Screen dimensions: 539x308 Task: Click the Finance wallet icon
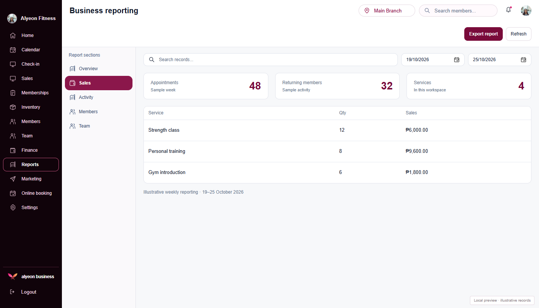(13, 150)
